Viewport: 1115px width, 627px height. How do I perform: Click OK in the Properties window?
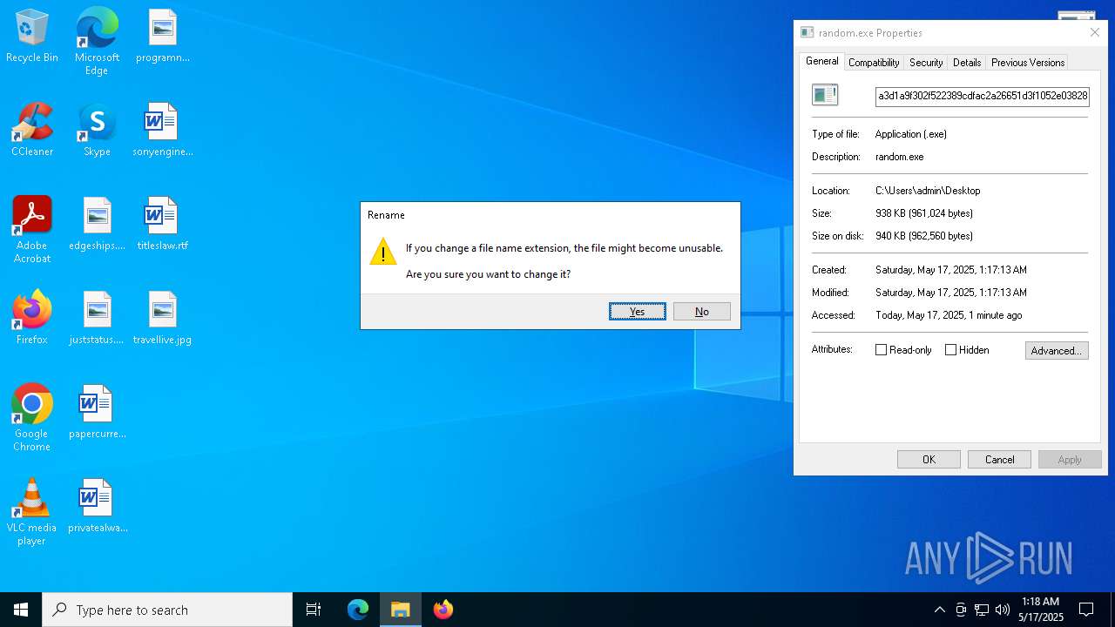(x=929, y=460)
